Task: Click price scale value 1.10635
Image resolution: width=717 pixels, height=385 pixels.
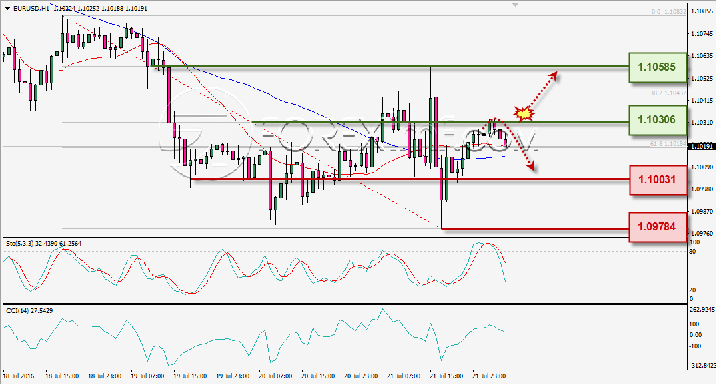Action: [702, 56]
